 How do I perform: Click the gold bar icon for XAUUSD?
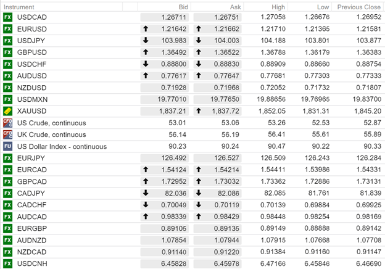point(7,111)
